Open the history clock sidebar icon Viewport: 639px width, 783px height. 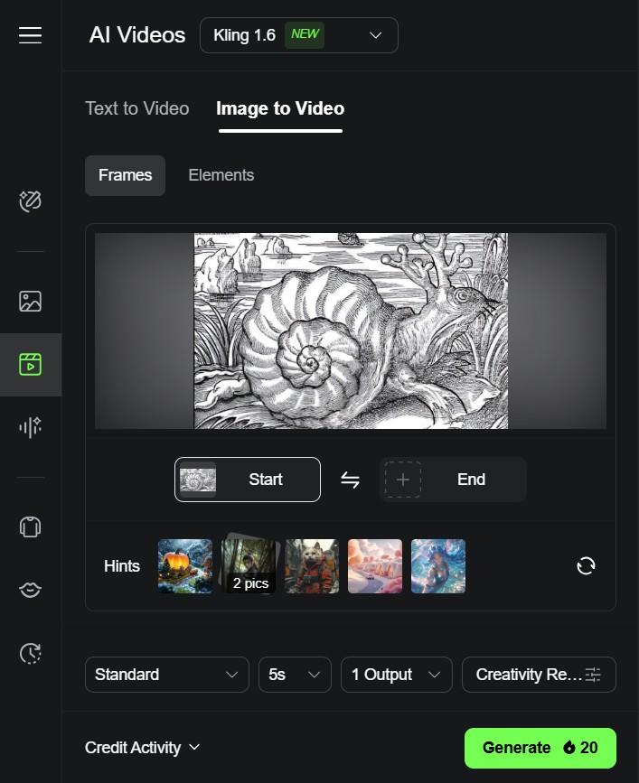click(31, 653)
